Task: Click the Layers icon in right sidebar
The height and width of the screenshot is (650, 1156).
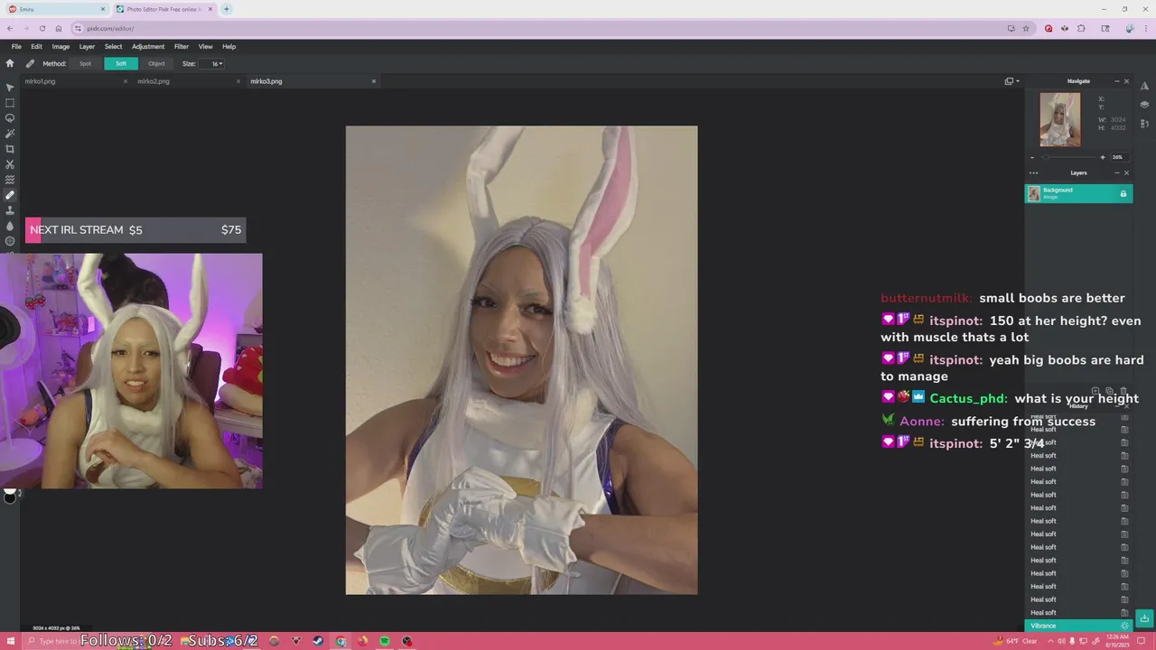Action: click(1144, 105)
